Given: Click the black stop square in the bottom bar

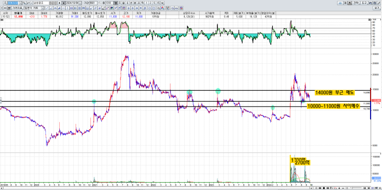Looking at the screenshot, I should [x=324, y=188].
